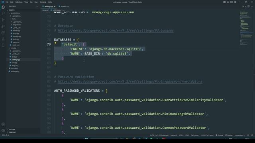Open the Manage gear in activity bar
The image size is (255, 143).
[3, 131]
